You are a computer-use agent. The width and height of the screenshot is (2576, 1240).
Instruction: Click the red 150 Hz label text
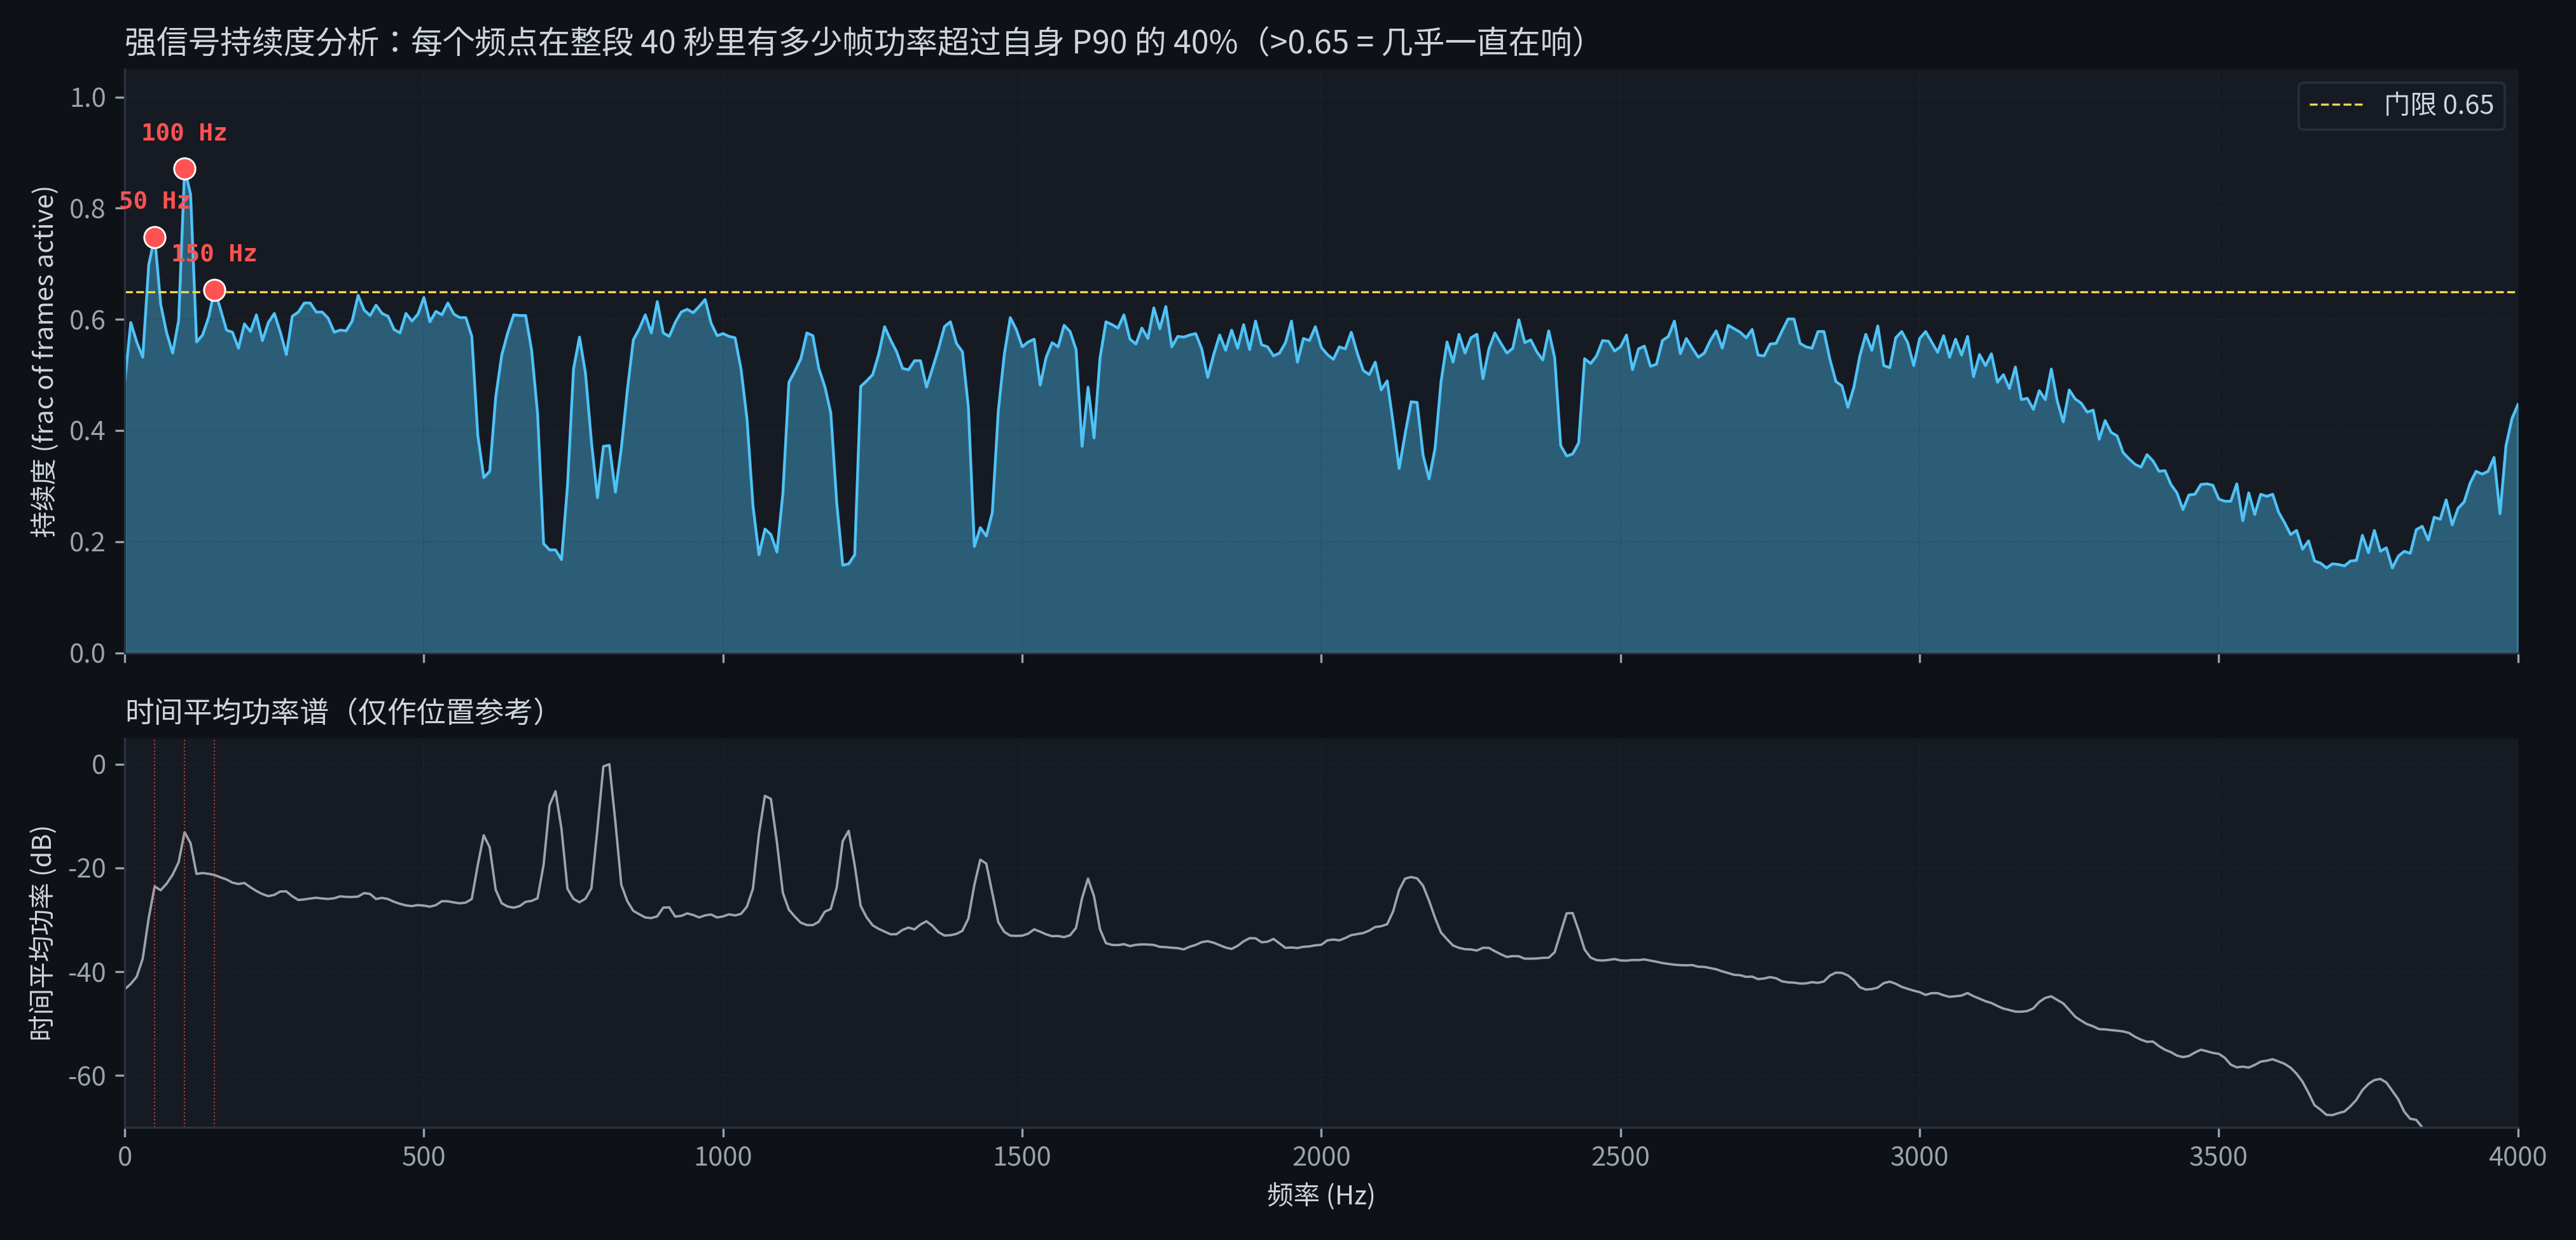point(215,253)
